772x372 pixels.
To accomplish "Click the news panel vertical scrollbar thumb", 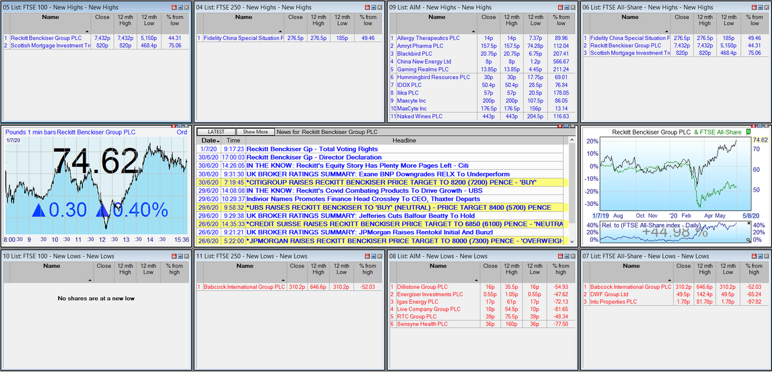I will click(x=571, y=183).
